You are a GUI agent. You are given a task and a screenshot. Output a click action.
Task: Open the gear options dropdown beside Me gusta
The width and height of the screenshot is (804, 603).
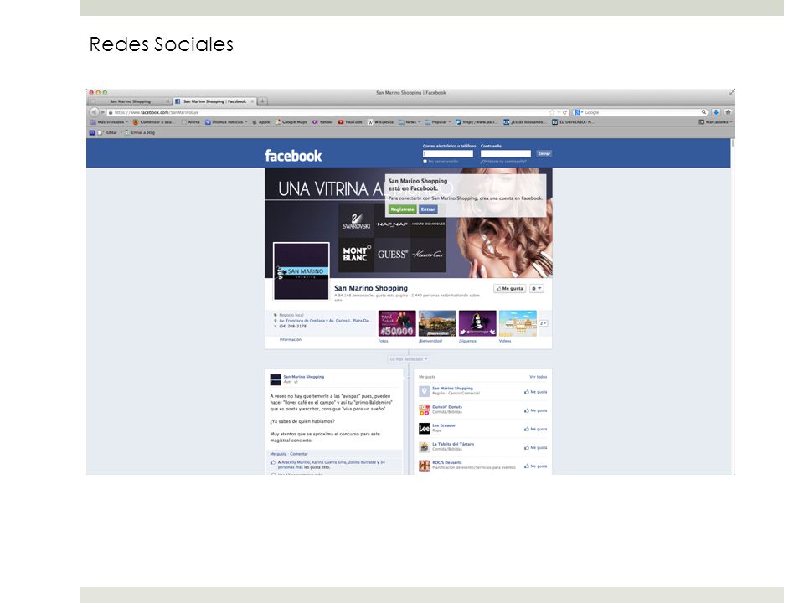coord(536,289)
